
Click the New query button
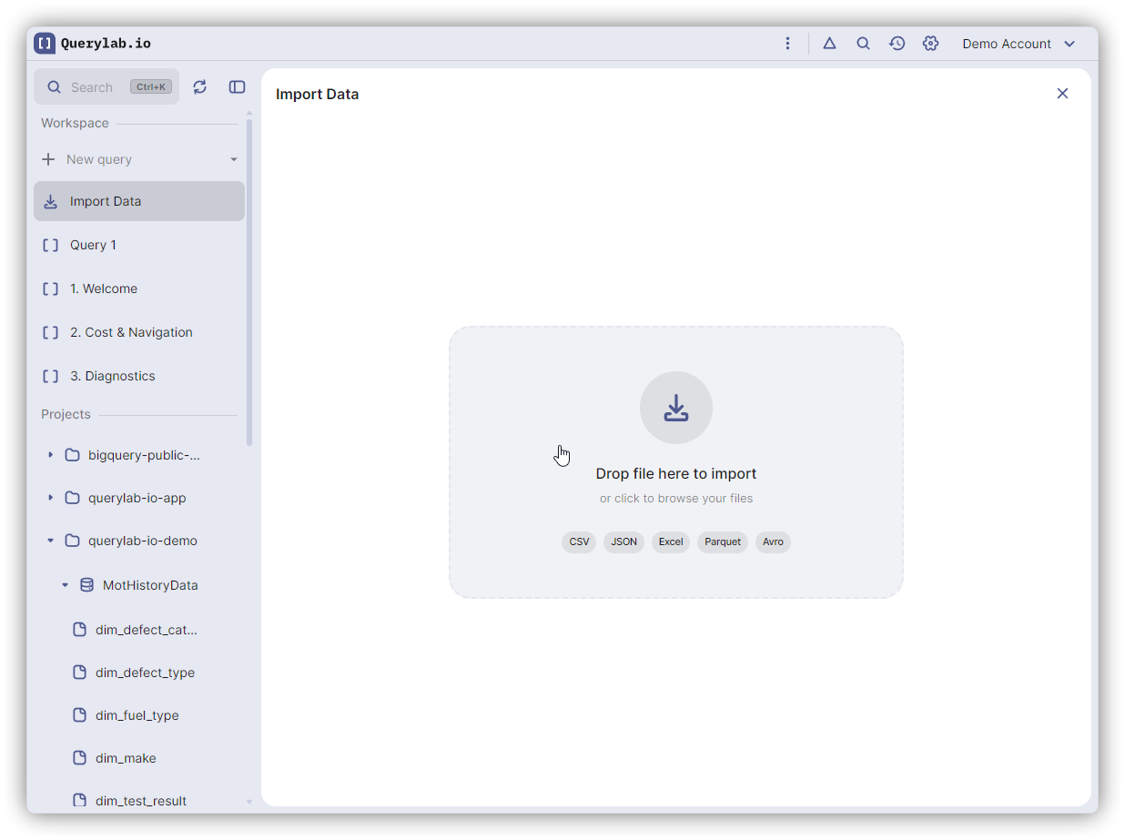(x=98, y=159)
